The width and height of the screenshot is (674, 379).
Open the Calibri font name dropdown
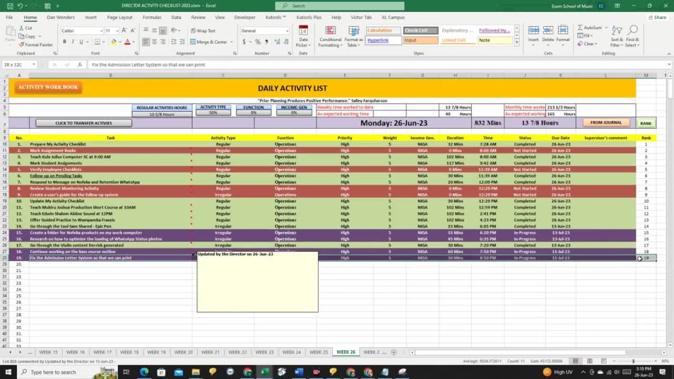pyautogui.click(x=102, y=31)
